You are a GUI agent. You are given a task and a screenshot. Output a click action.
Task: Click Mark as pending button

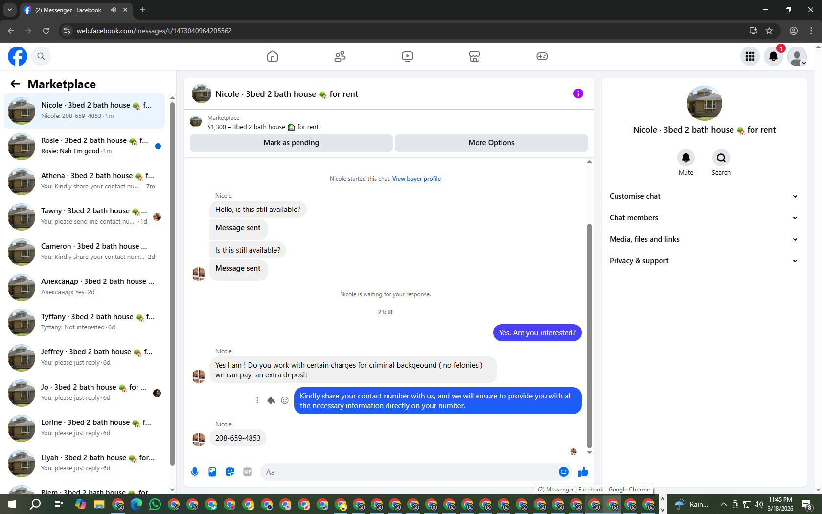point(291,143)
